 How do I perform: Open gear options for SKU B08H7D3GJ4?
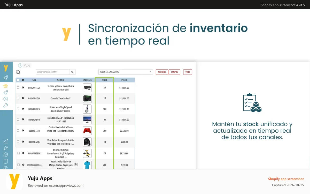(23, 98)
